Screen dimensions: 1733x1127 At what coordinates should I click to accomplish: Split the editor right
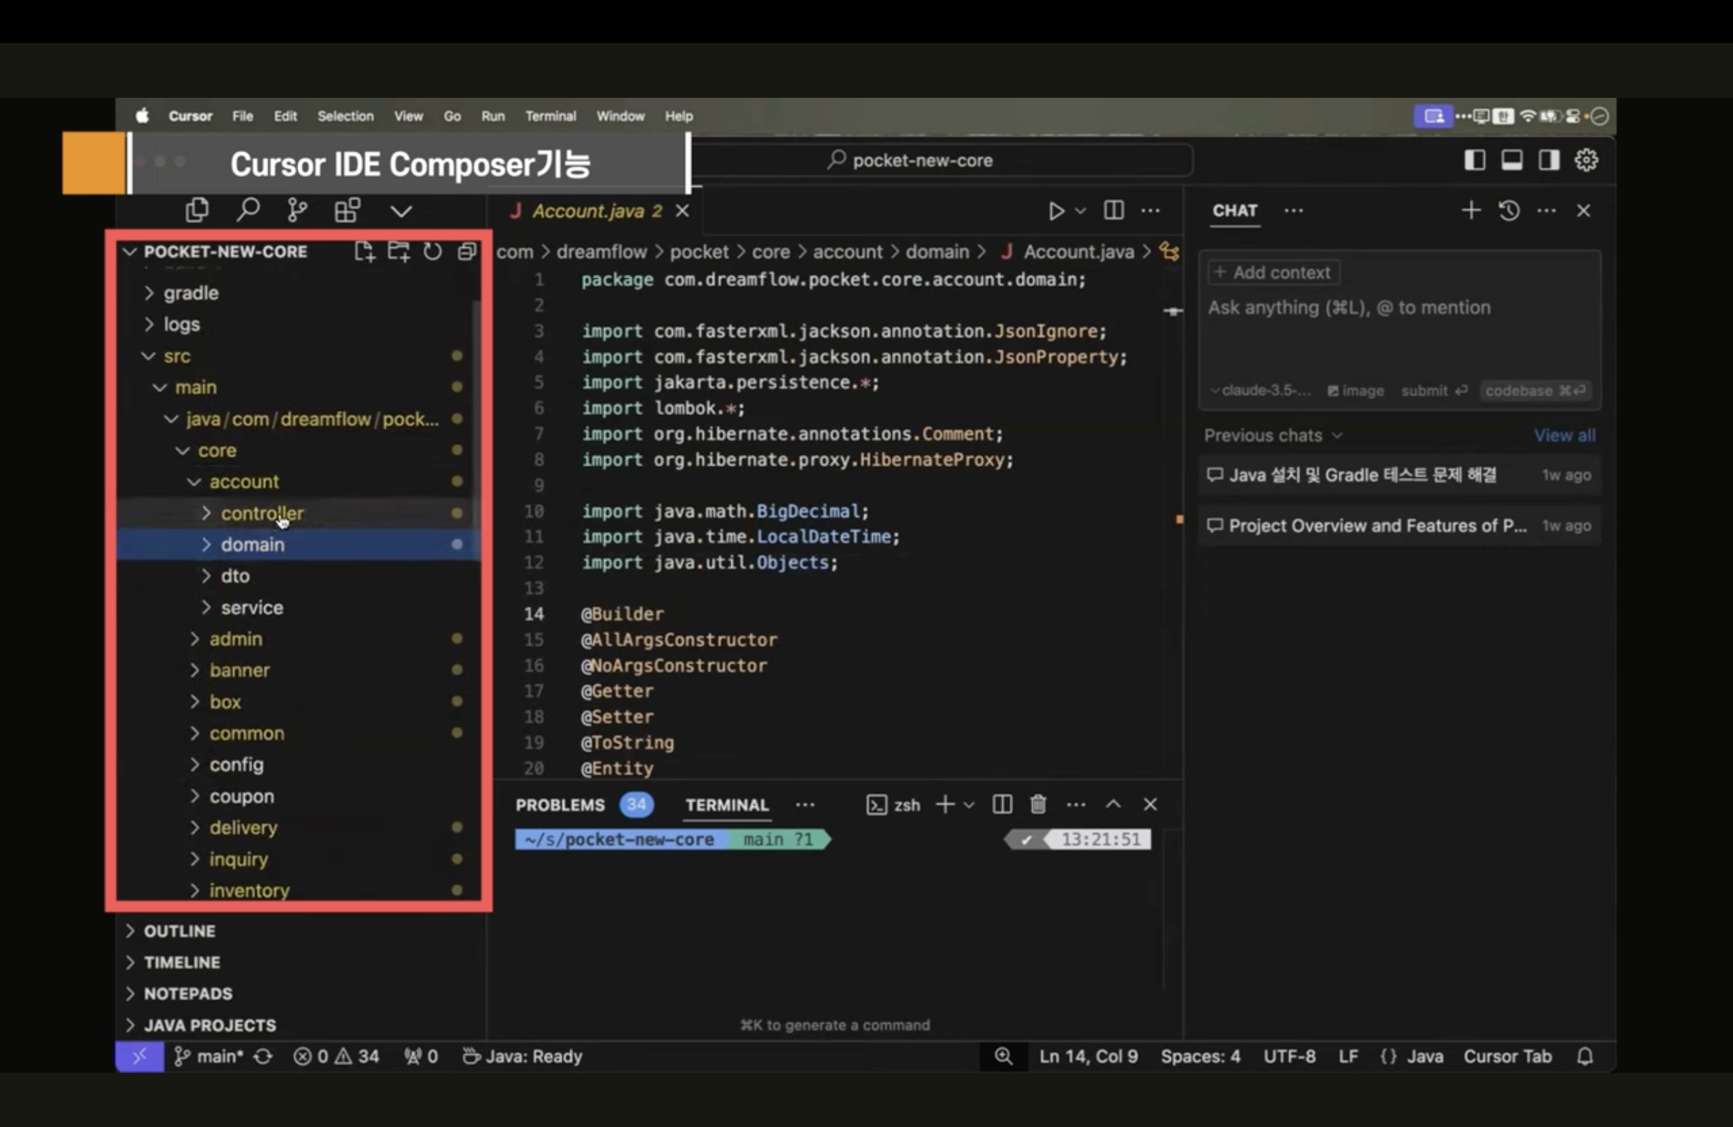(1113, 211)
